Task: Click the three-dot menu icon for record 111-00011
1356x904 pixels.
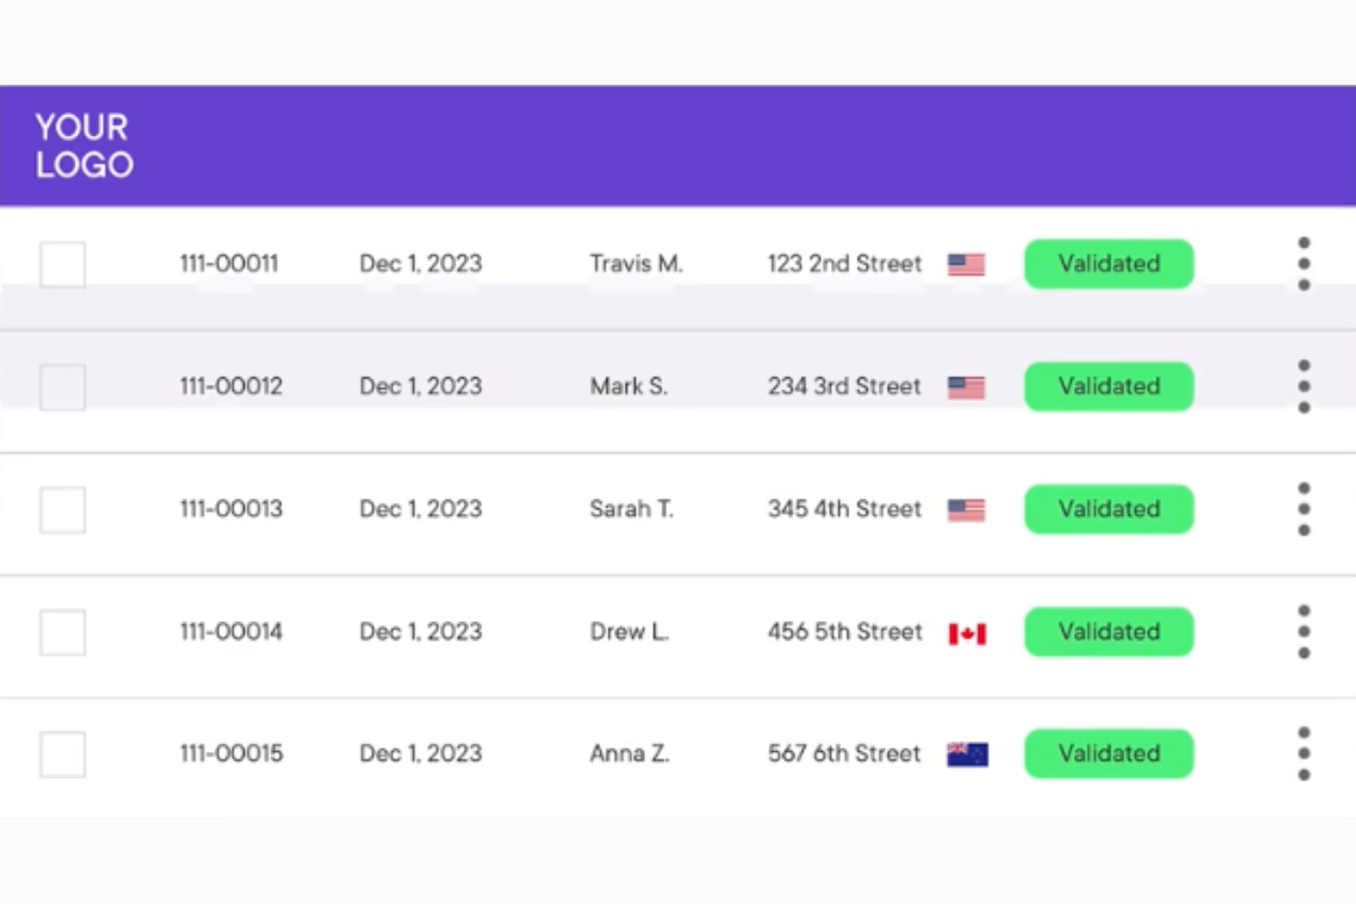Action: click(x=1305, y=263)
